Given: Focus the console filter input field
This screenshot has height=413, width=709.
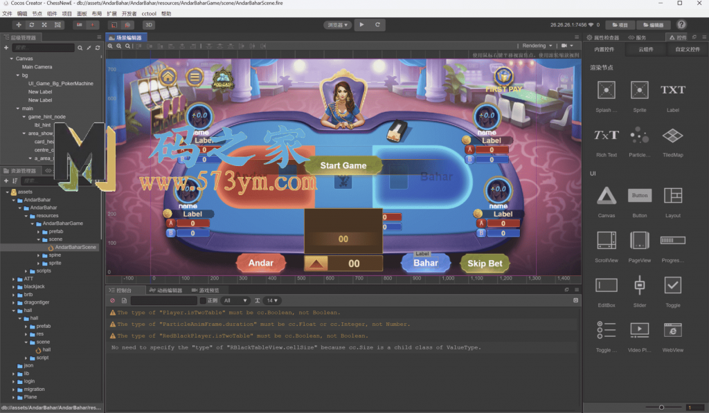Looking at the screenshot, I should click(x=164, y=300).
